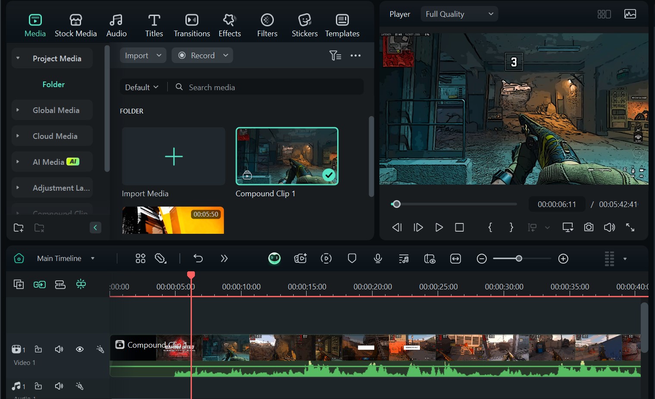Toggle lock on the Audio 1 track

38,386
